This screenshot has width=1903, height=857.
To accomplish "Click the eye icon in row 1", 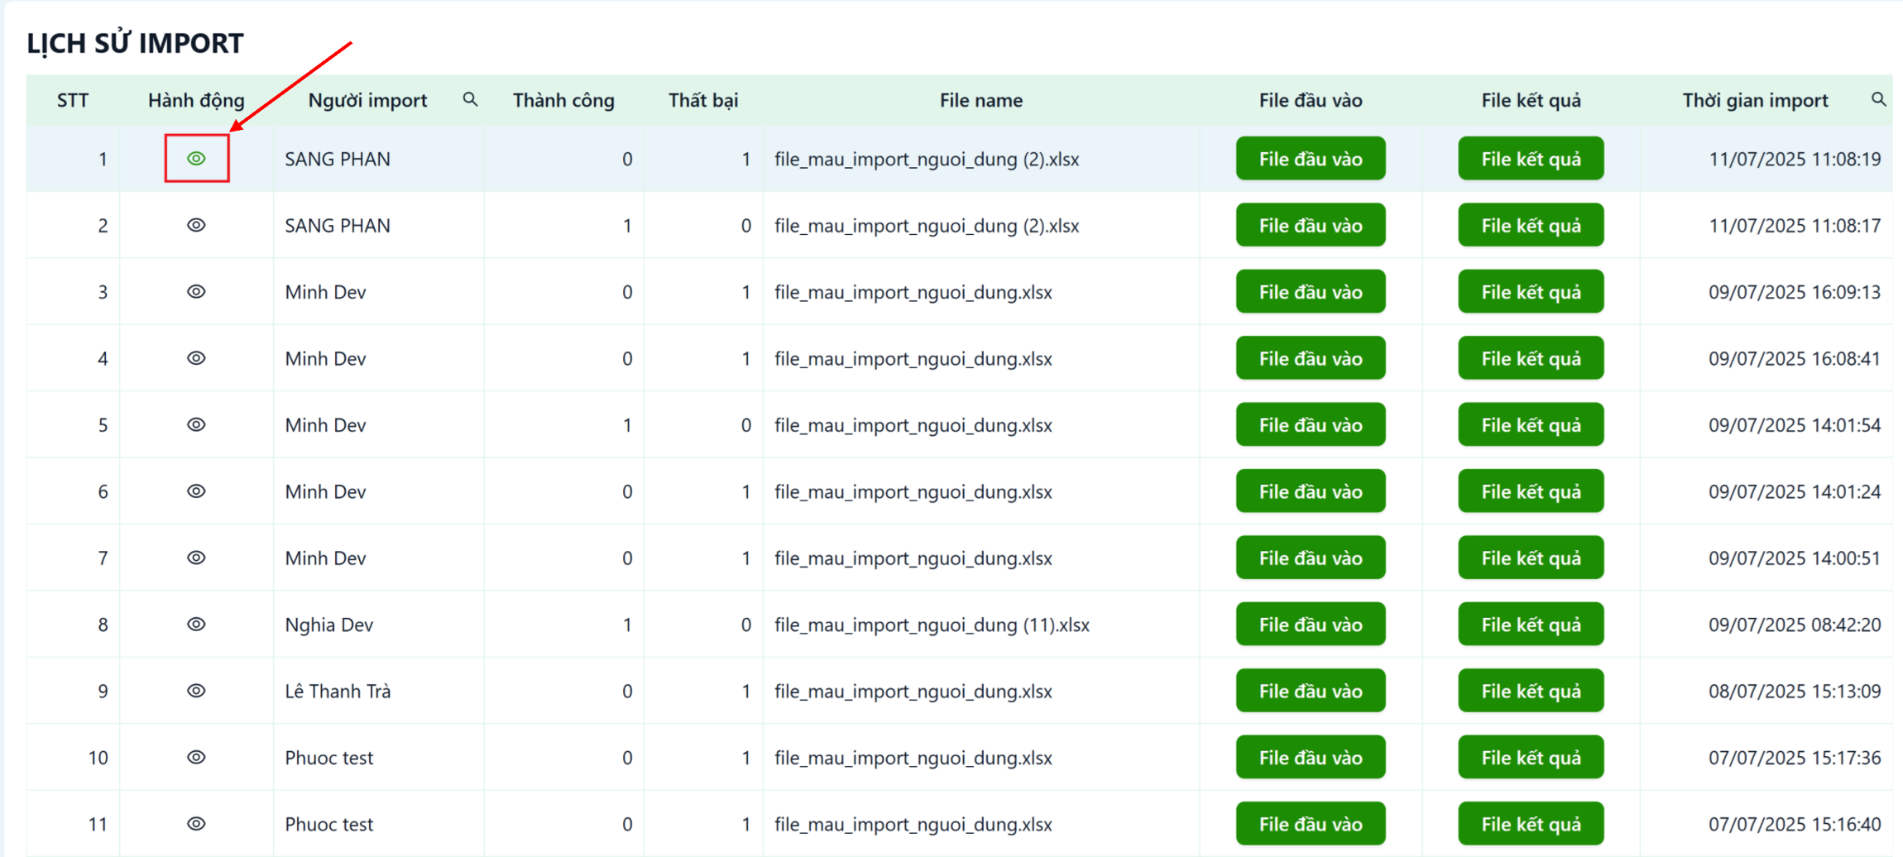I will tap(196, 159).
